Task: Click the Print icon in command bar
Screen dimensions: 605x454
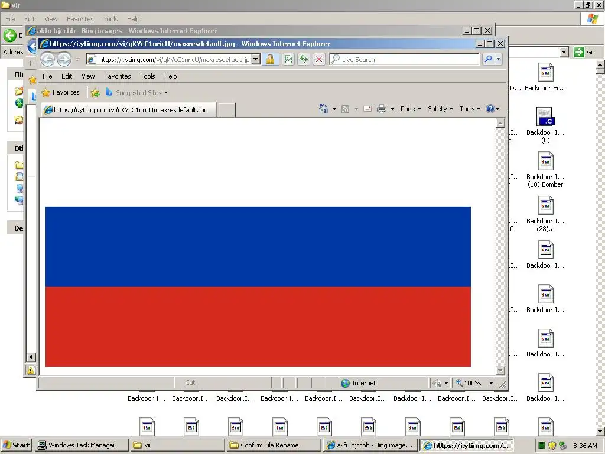Action: 381,109
